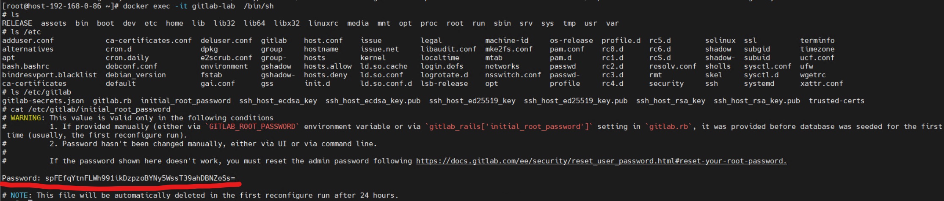This screenshot has width=944, height=201.
Task: Click the ssh_host_rsa_key.pub file name
Action: [x=756, y=100]
